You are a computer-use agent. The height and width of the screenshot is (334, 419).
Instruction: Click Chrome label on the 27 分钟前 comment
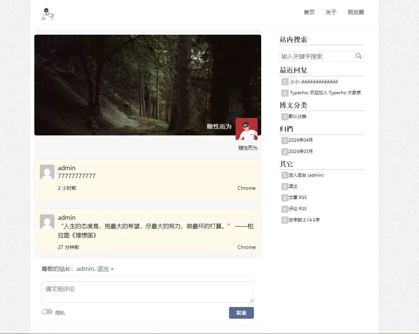(246, 247)
